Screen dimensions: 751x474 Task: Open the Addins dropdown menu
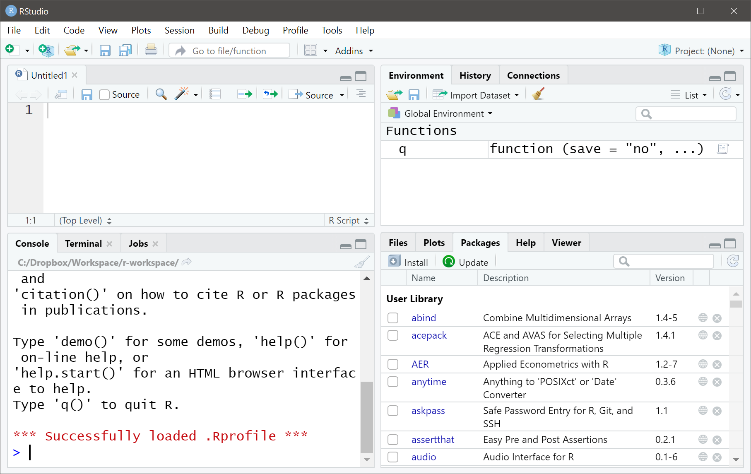(354, 51)
